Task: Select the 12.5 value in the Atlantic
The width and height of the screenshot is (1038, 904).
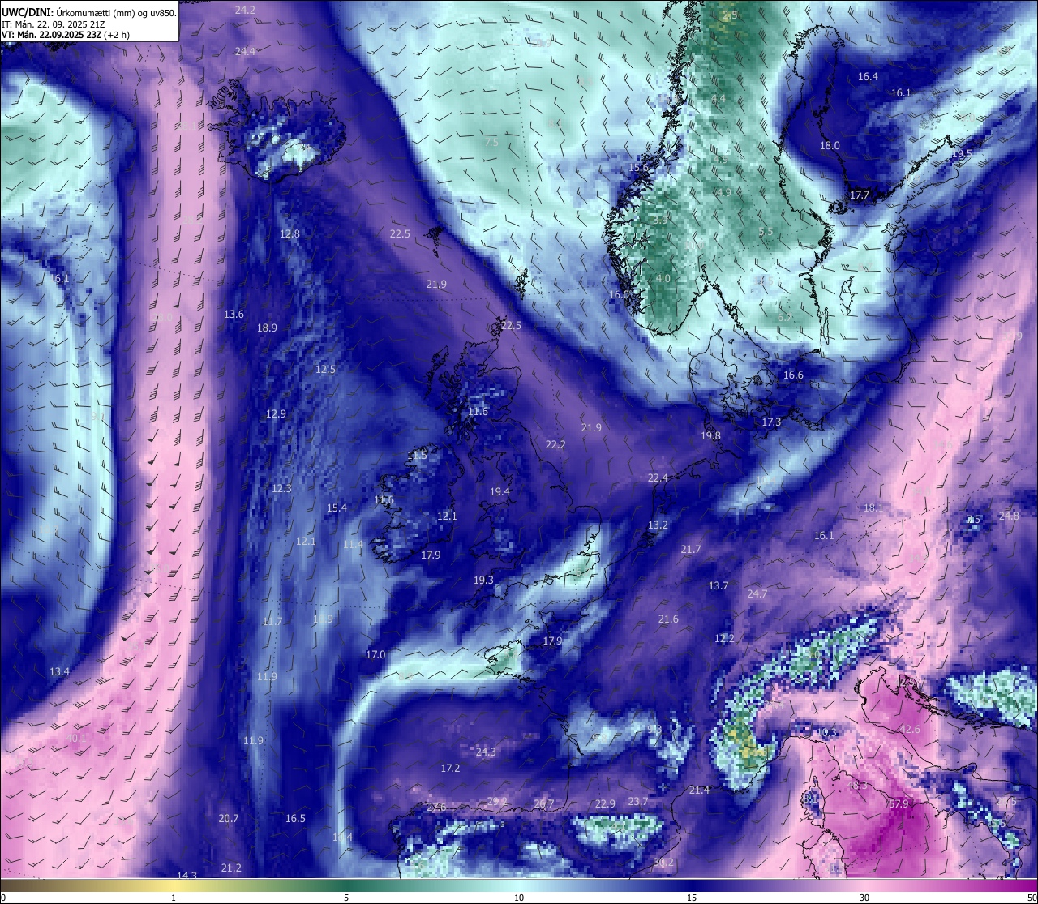Action: (x=325, y=369)
